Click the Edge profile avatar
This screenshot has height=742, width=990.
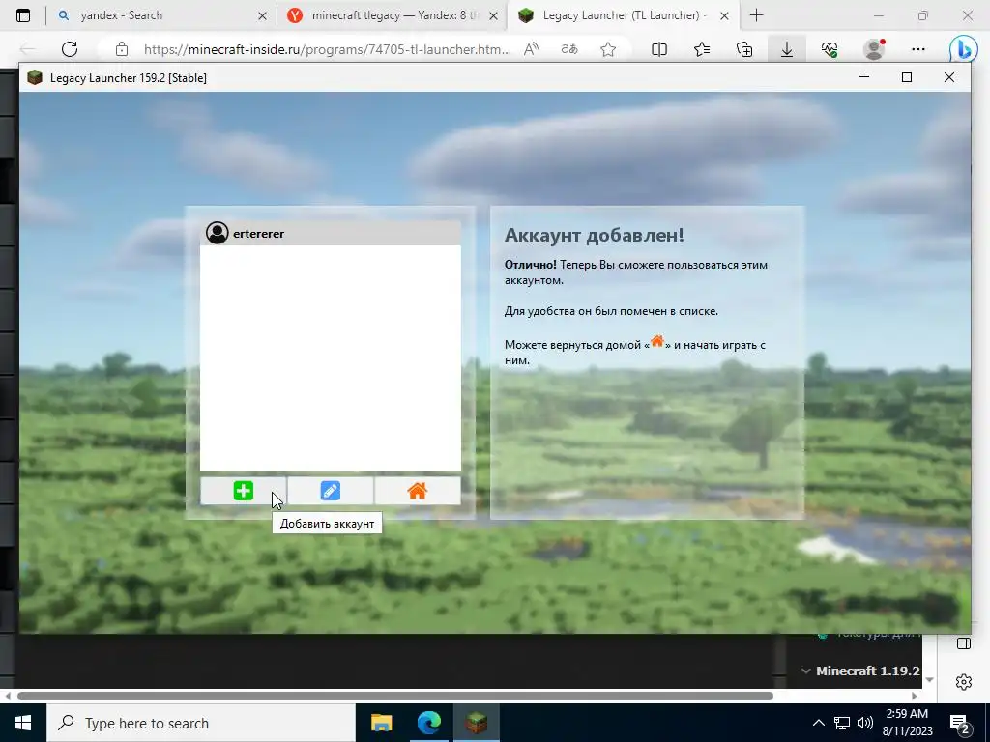874,49
